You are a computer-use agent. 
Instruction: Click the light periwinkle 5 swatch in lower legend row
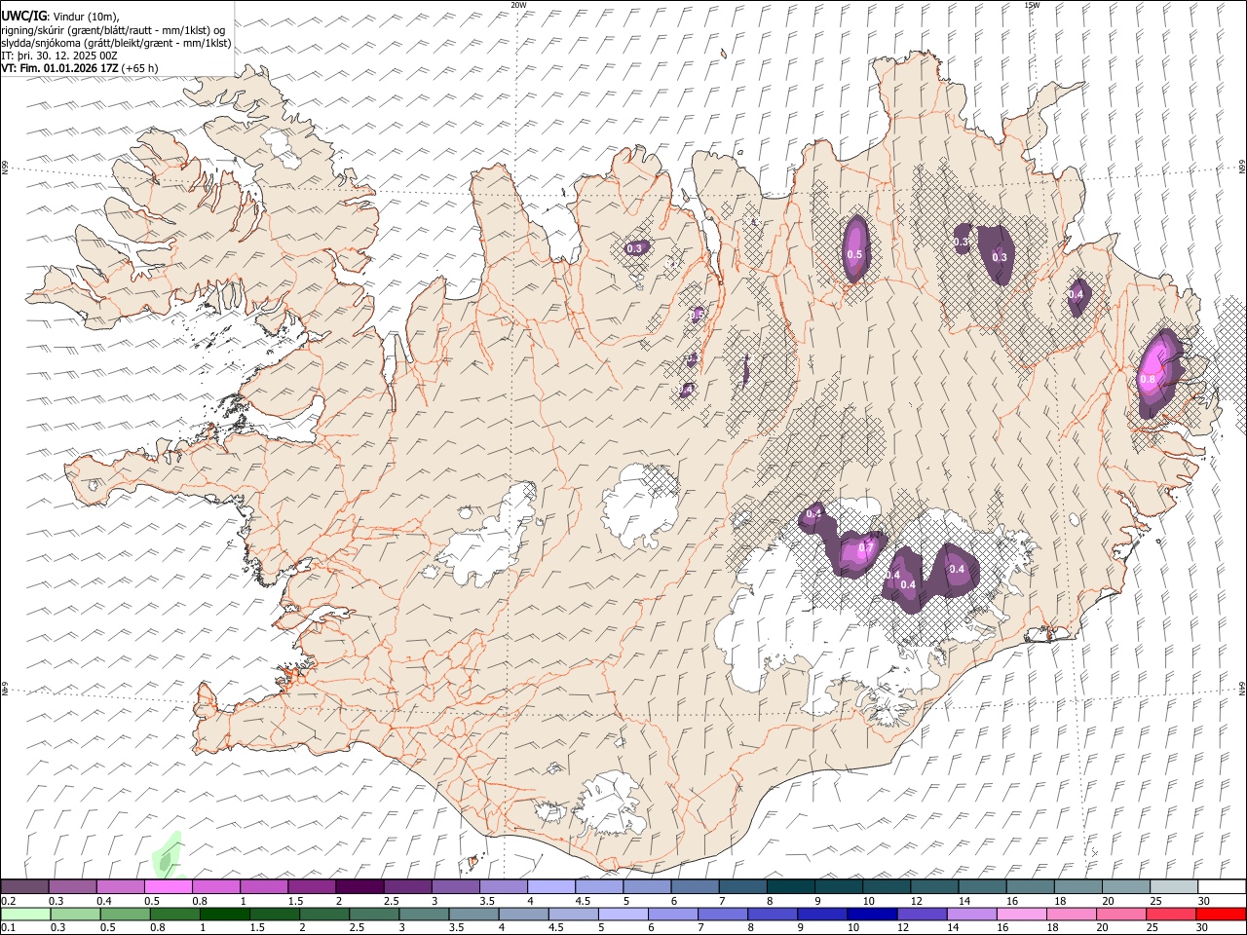[x=623, y=914]
